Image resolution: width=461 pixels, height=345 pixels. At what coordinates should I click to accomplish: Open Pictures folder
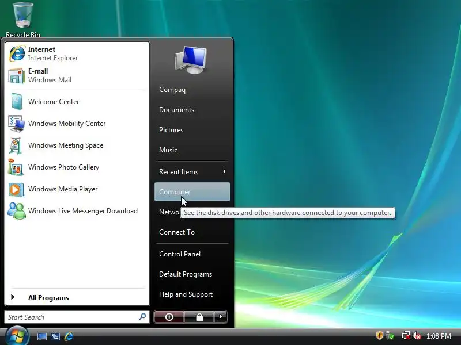(x=171, y=130)
